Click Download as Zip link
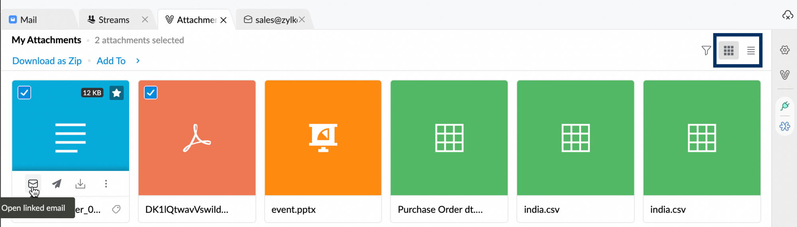797x227 pixels. [x=47, y=61]
